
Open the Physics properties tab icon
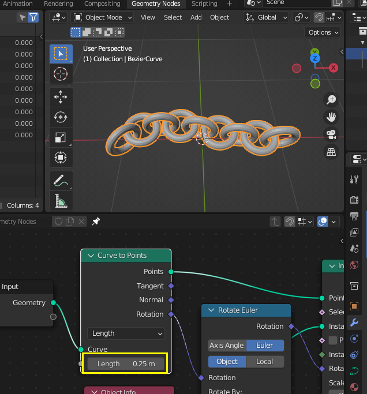tap(354, 339)
